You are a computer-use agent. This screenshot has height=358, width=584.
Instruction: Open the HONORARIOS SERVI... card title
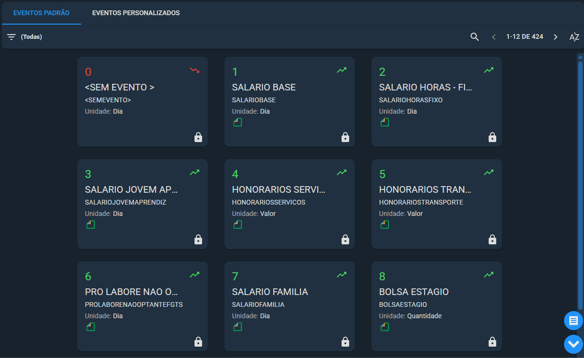[279, 190]
